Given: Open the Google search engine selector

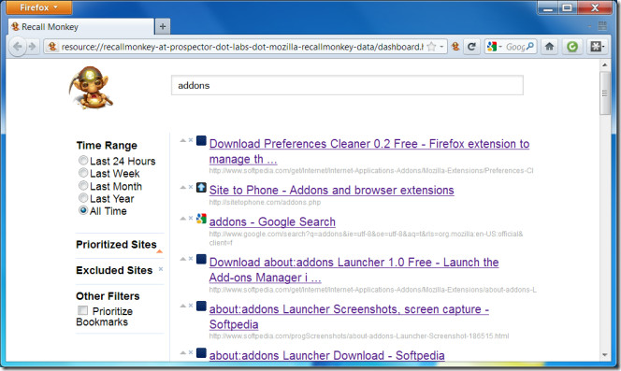Looking at the screenshot, I should [494, 47].
